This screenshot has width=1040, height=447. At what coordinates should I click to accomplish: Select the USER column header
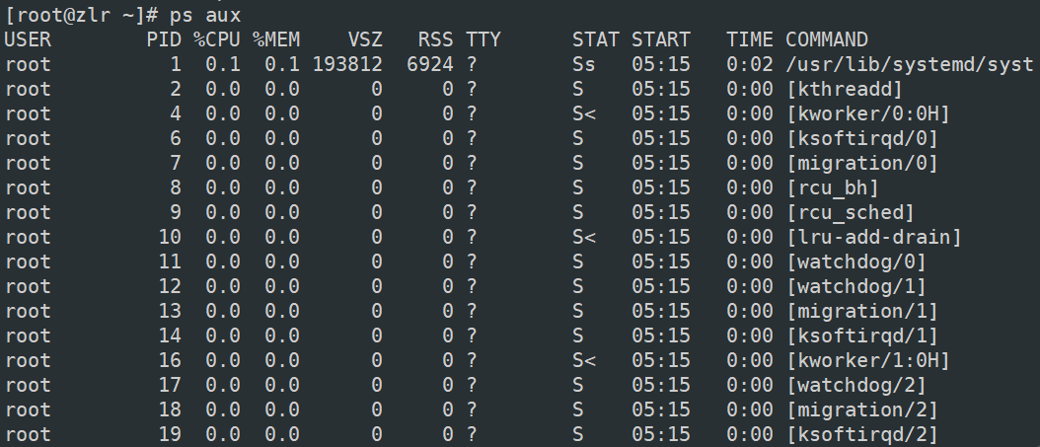coord(28,39)
